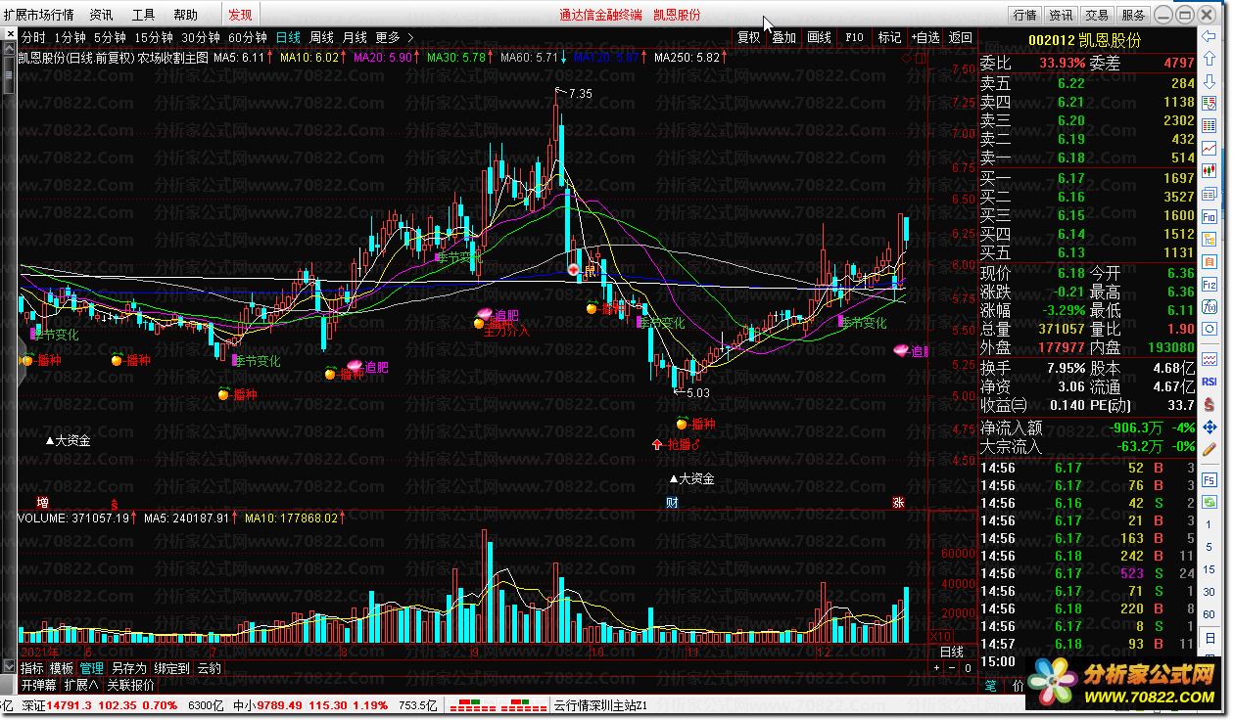1233x721 pixels.
Task: Open the '资讯' menu in menu bar
Action: tap(101, 15)
